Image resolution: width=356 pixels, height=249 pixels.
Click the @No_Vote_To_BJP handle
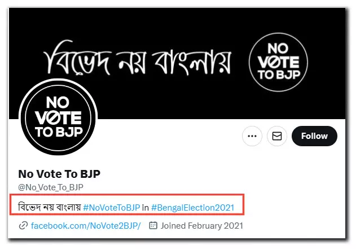(51, 187)
